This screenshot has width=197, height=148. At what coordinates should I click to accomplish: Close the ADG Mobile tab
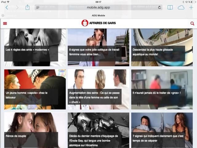pyautogui.click(x=3, y=15)
